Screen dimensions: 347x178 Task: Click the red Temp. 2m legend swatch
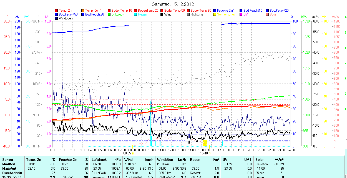pyautogui.click(x=57, y=11)
